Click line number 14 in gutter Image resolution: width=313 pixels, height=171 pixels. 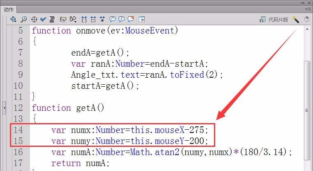coord(18,130)
